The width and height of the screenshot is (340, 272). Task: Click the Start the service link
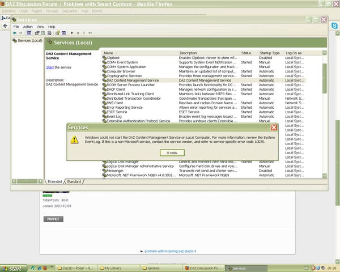tap(50, 67)
